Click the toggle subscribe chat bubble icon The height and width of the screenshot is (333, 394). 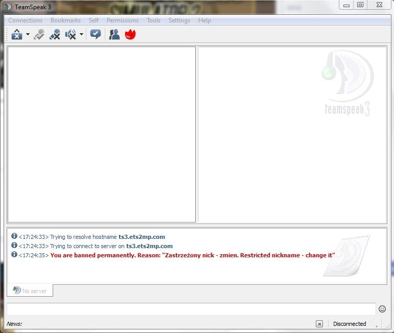96,34
